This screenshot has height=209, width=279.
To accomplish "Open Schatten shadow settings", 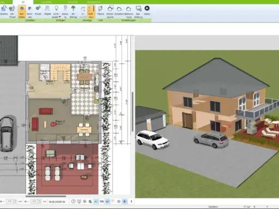I will point(119,11).
